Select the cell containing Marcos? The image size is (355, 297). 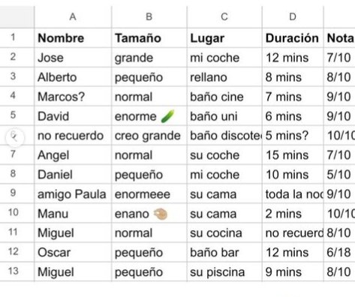pos(73,97)
